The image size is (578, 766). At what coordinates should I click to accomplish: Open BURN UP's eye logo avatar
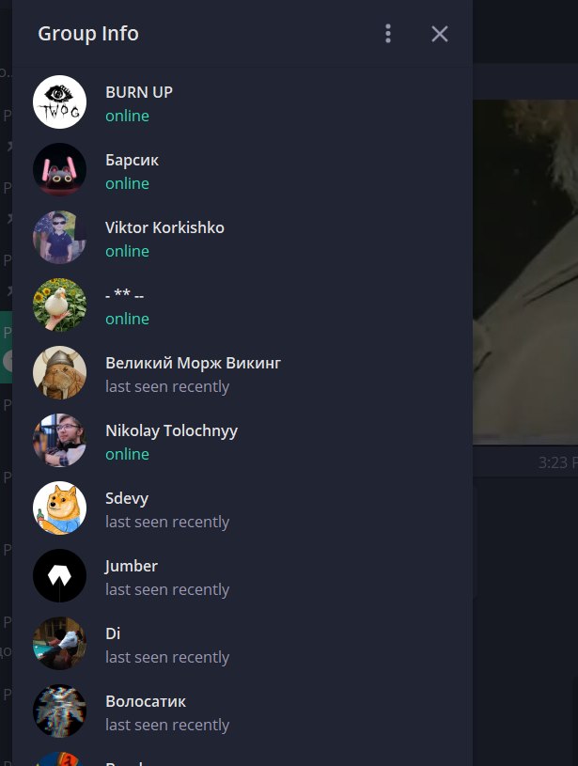59,102
